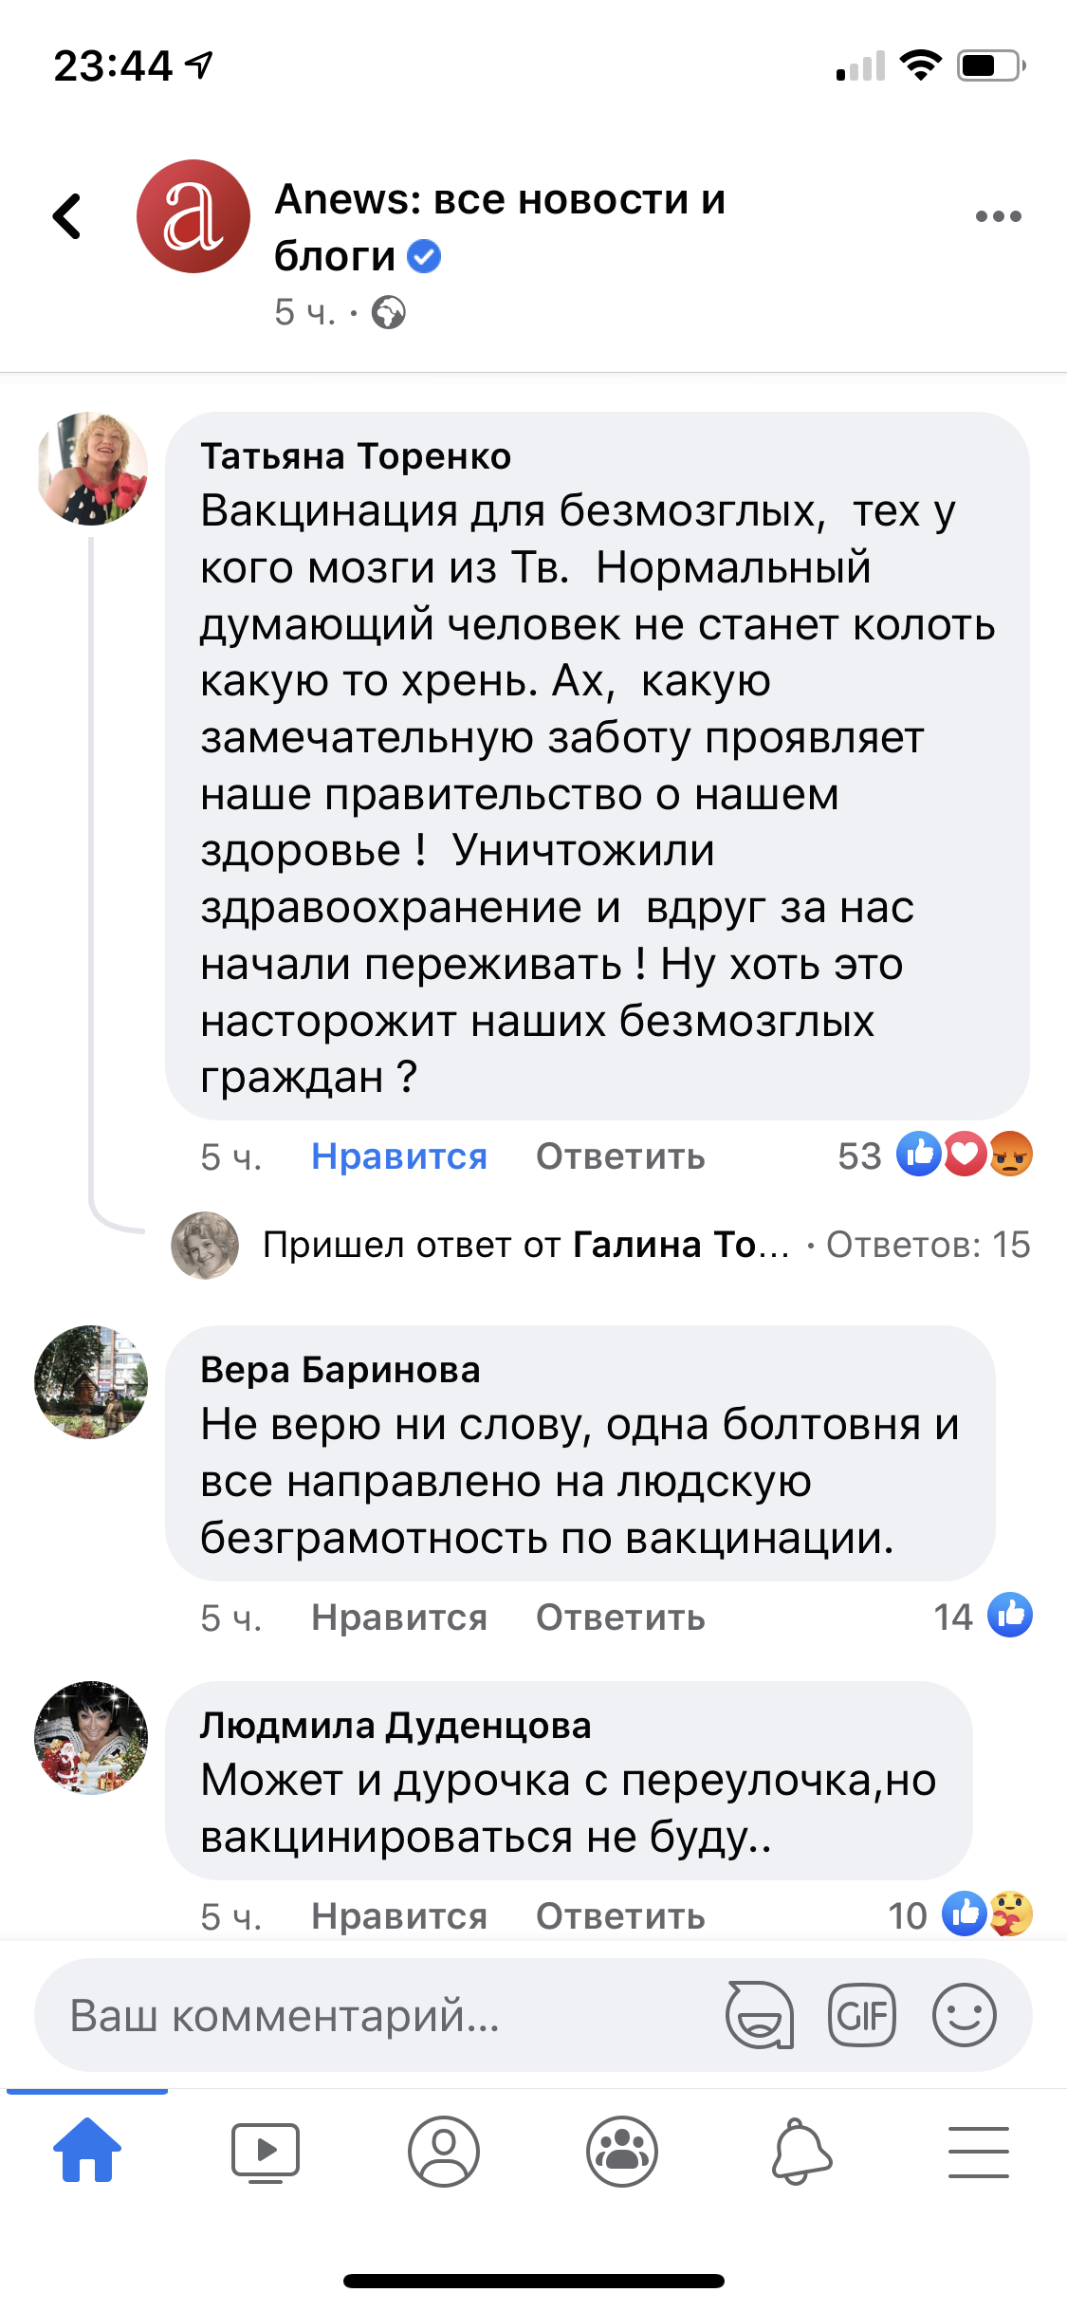
Task: Open the emoji smiley picker
Action: click(x=964, y=2014)
